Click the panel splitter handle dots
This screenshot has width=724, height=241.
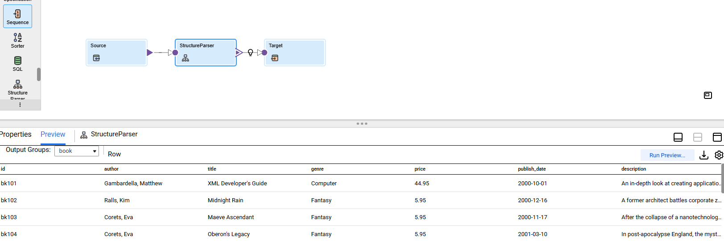[x=362, y=123]
